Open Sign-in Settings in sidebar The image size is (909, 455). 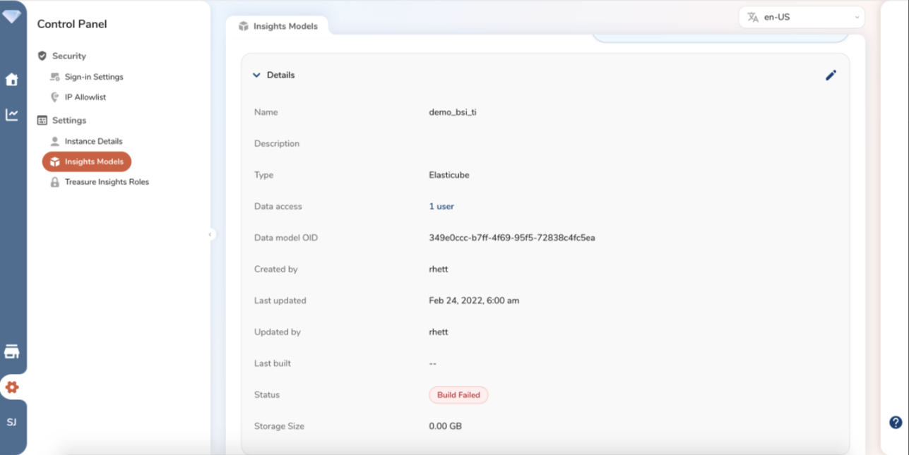(93, 77)
